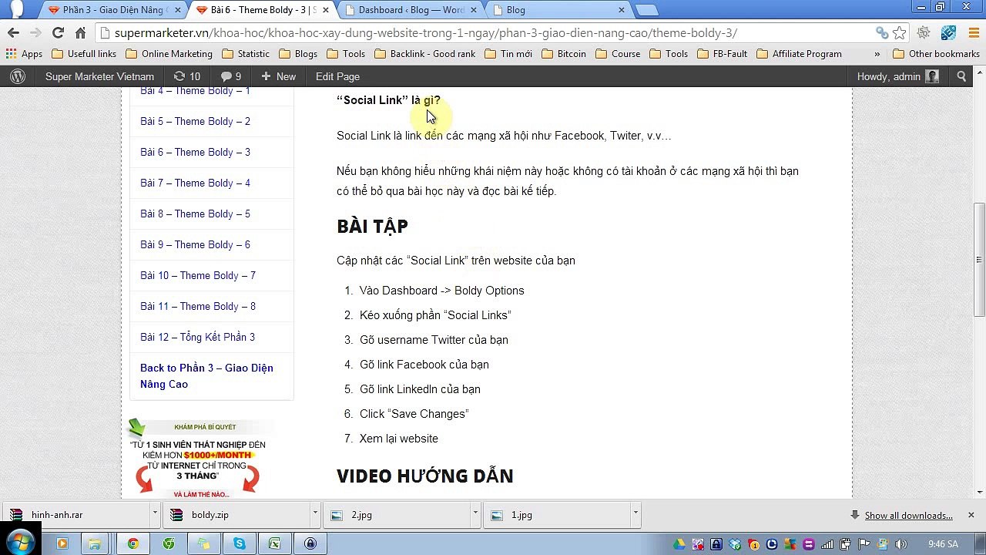Viewport: 986px width, 555px height.
Task: Open the volume control in tray
Action: (x=901, y=544)
